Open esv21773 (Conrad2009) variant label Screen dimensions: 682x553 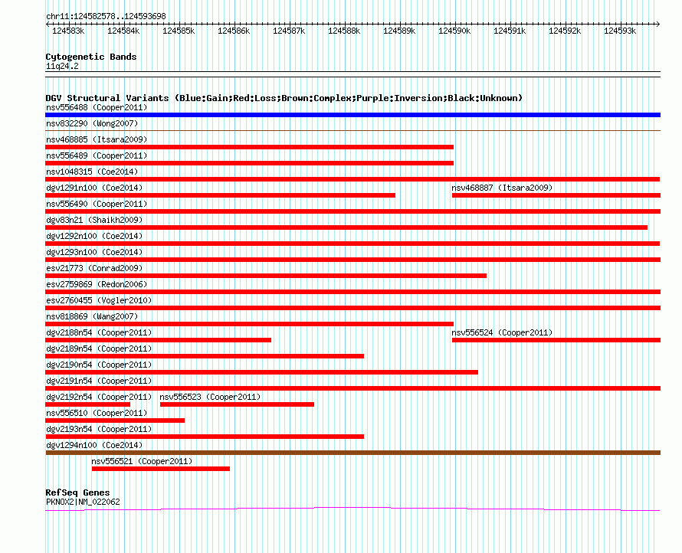[94, 268]
